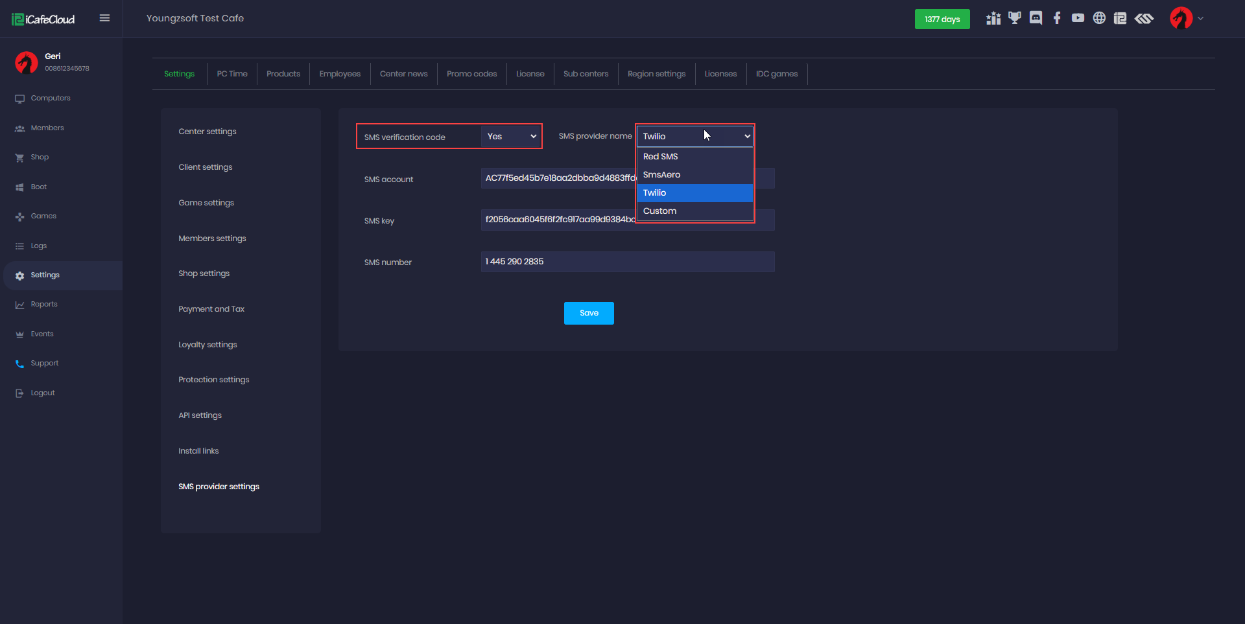Image resolution: width=1245 pixels, height=624 pixels.
Task: Click into the SMS number field
Action: [627, 262]
